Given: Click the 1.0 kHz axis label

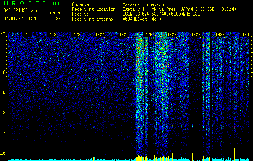Looking at the screenshot, I should (4, 72).
